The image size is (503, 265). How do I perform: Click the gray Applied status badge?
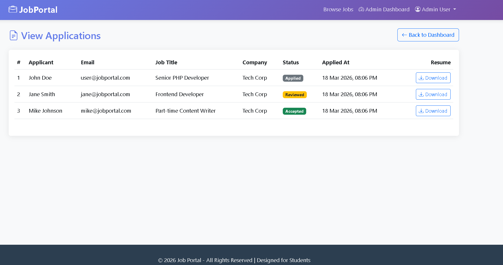pyautogui.click(x=293, y=78)
